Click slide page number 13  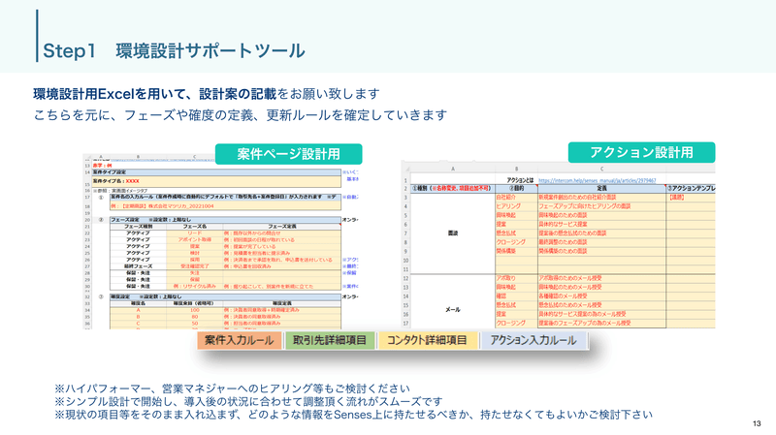click(757, 423)
